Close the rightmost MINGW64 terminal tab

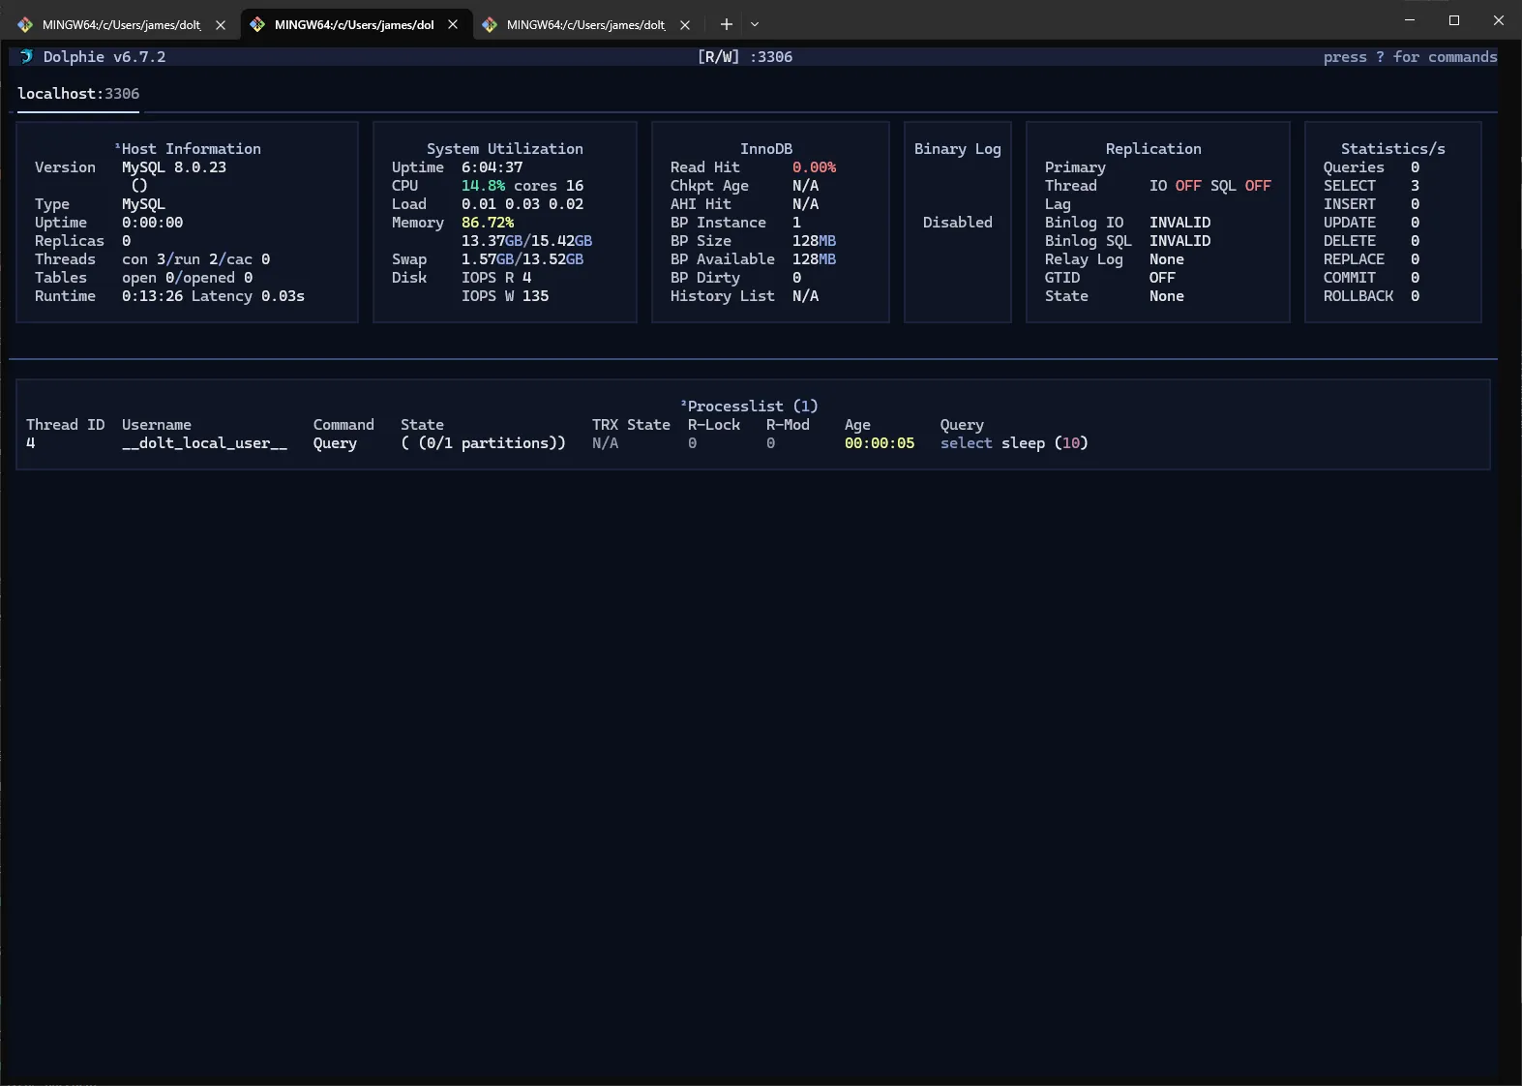pos(685,25)
